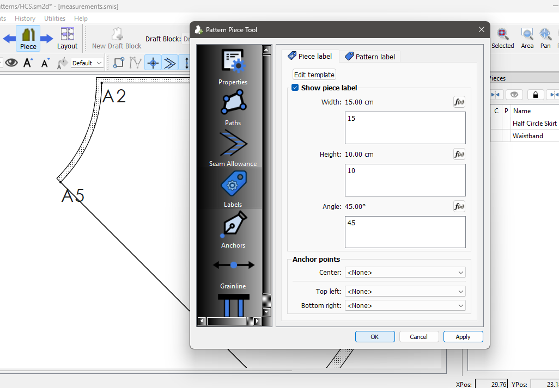The height and width of the screenshot is (388, 559).
Task: Click the left blue arrow in the toolbar
Action: (x=9, y=39)
